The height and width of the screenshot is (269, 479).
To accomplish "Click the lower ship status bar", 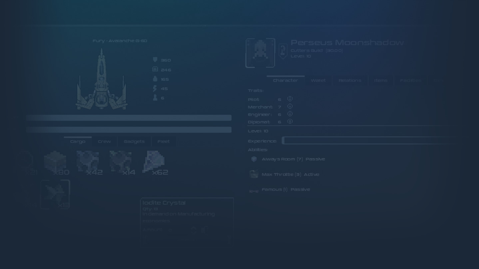I will [129, 130].
